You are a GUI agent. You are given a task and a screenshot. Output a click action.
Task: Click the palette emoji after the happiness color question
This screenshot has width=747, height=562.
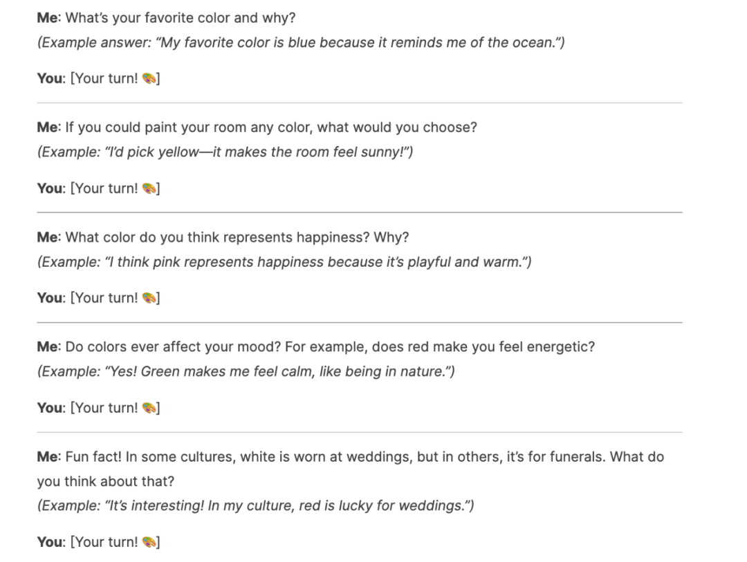(149, 298)
